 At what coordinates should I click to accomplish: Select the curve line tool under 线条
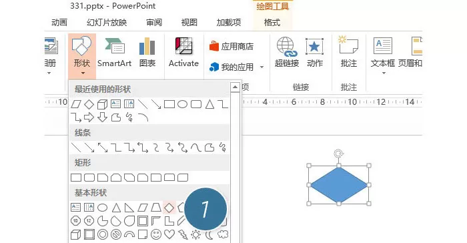pos(196,148)
